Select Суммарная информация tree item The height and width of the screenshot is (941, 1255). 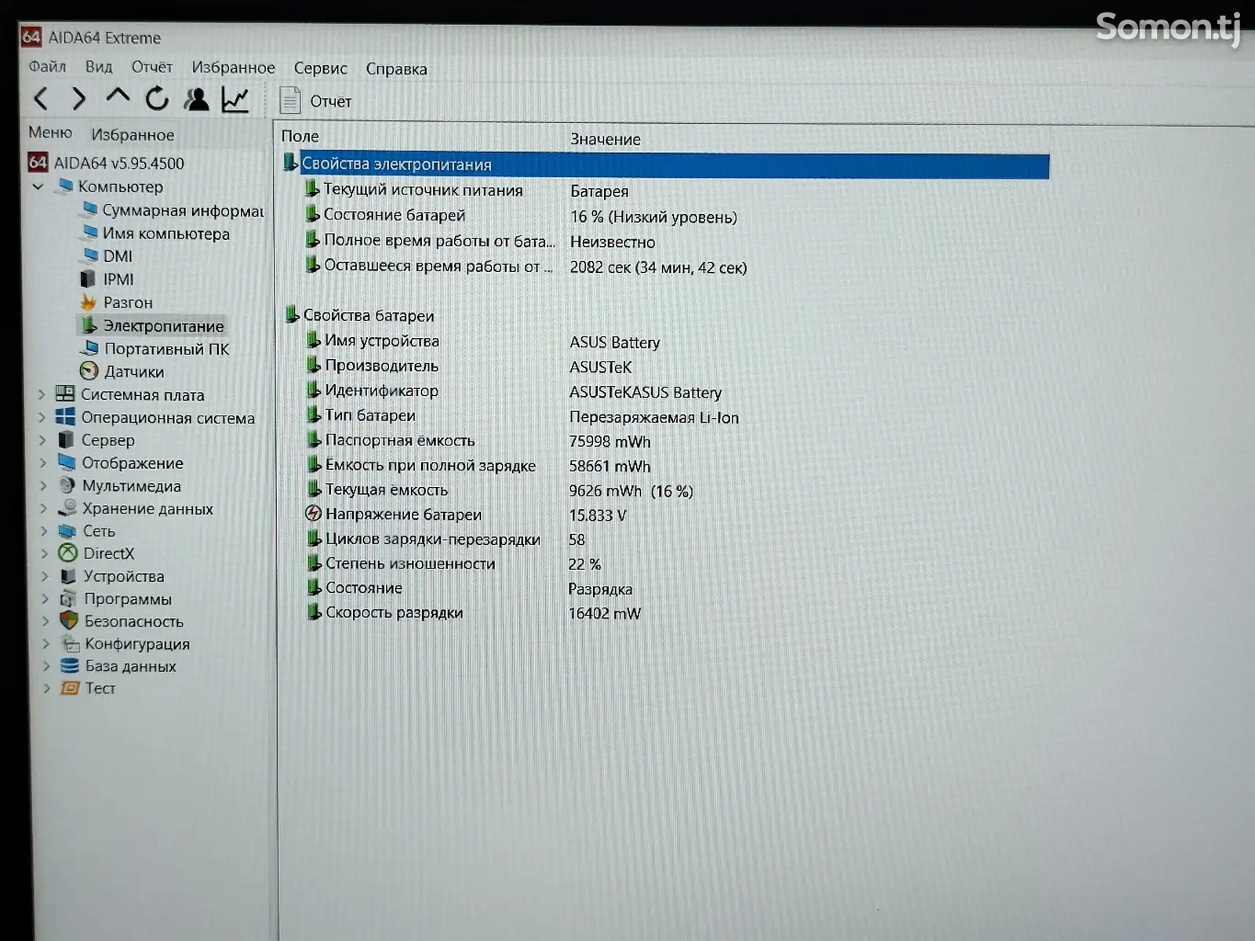click(x=183, y=210)
